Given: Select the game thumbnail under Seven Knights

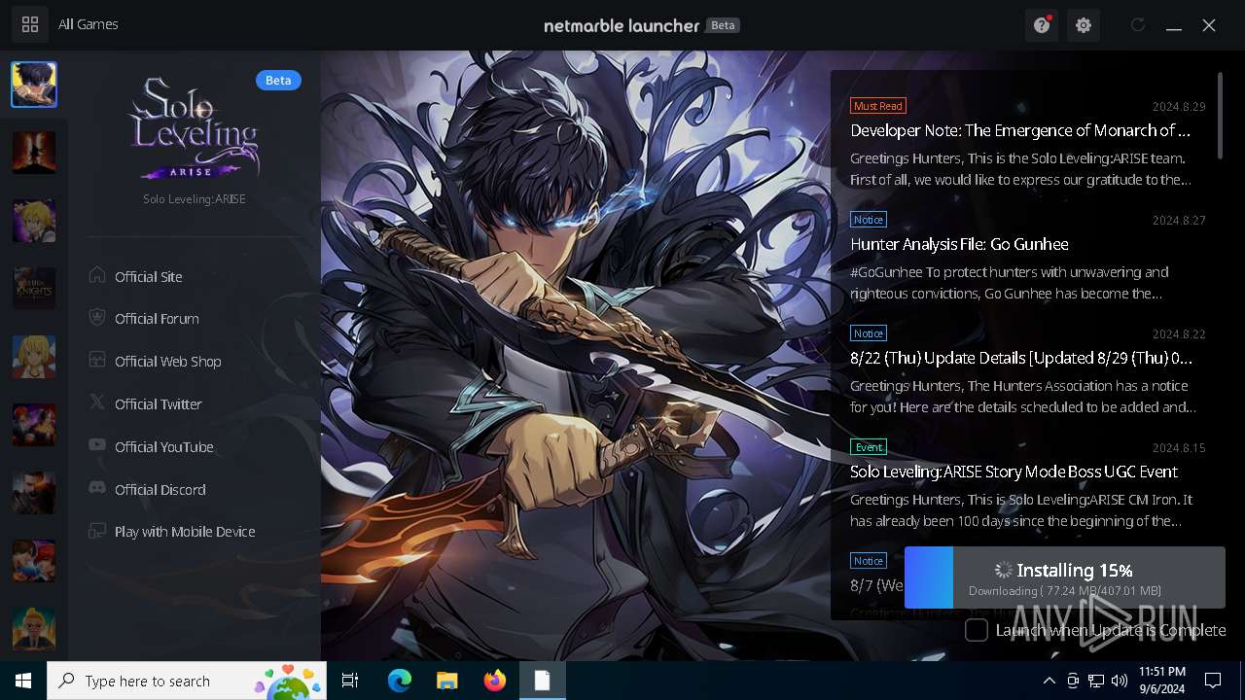Looking at the screenshot, I should click(34, 357).
